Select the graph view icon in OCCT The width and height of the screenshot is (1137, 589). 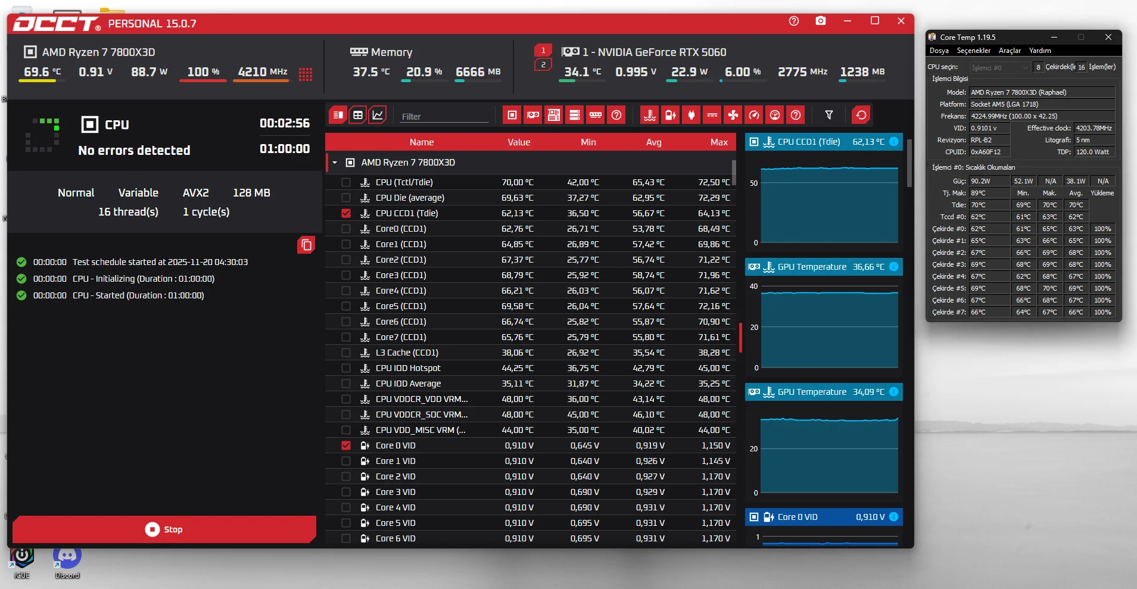click(x=378, y=115)
